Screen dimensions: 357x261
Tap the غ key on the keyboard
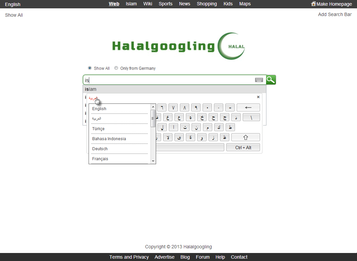pyautogui.click(x=168, y=117)
